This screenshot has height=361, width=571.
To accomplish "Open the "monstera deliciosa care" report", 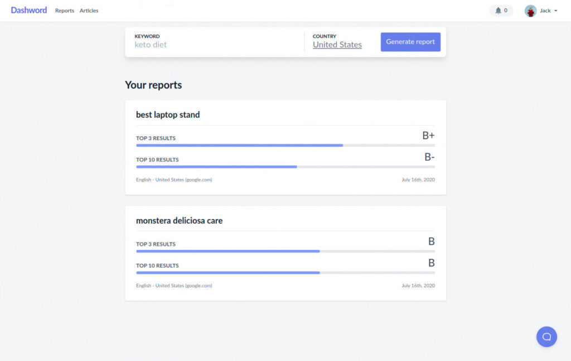I will click(x=179, y=220).
